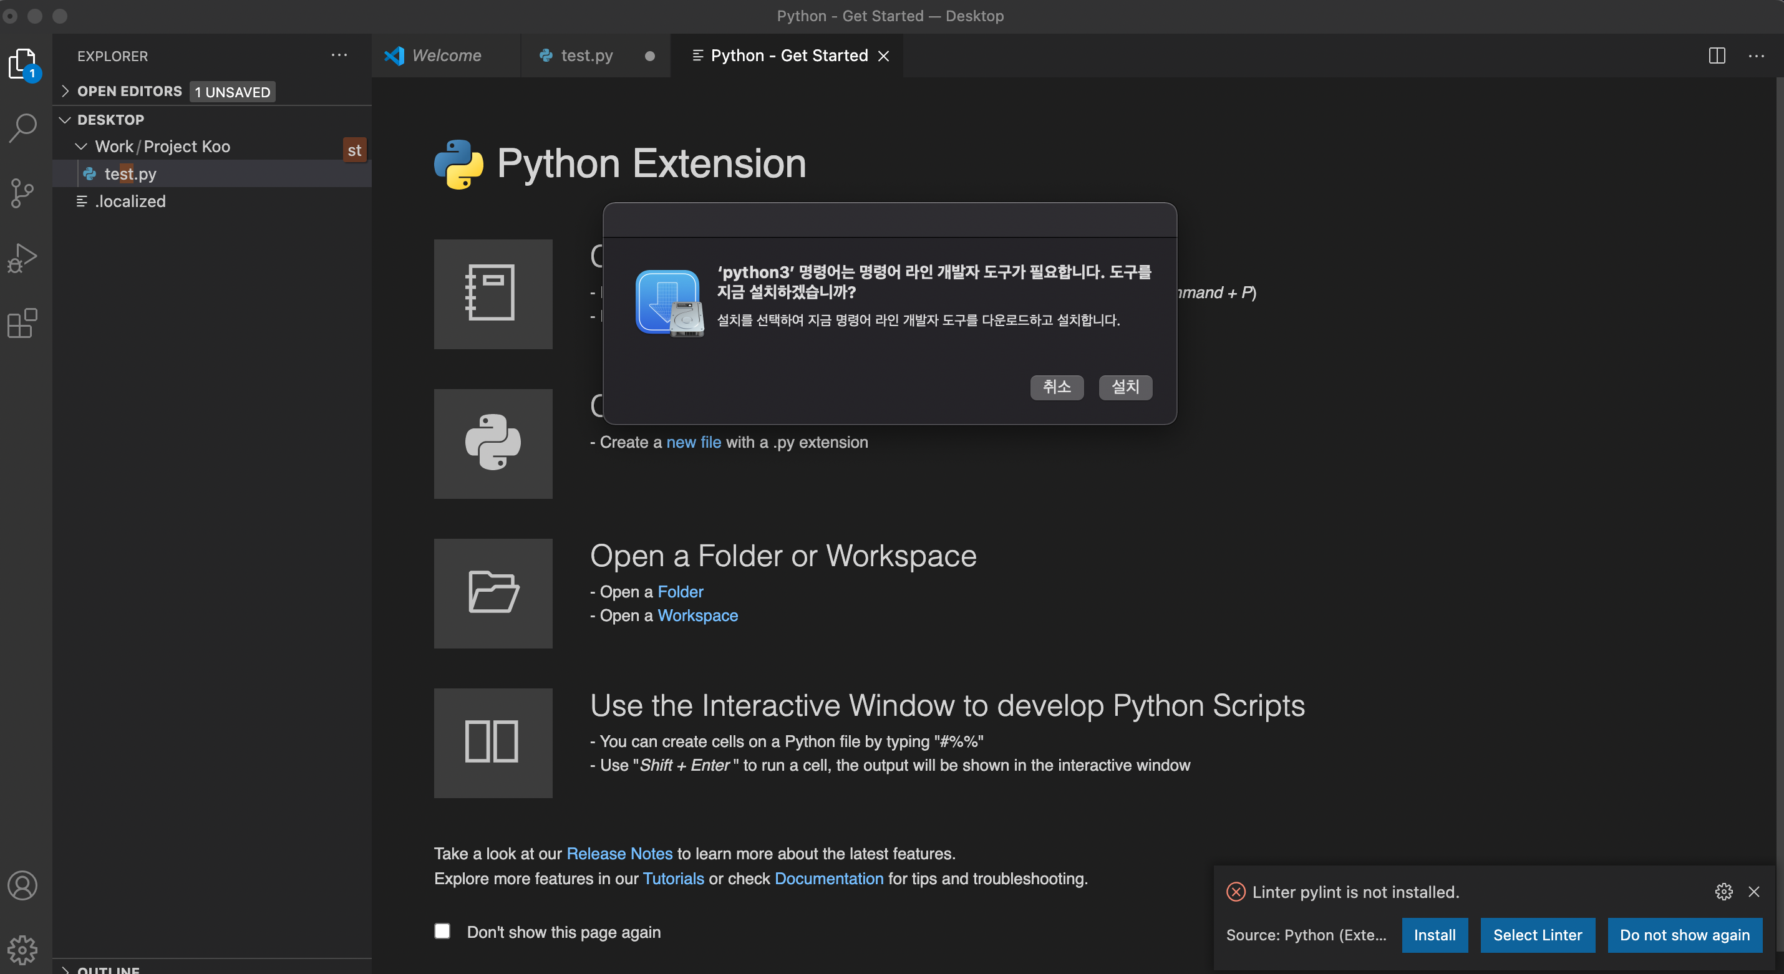Open the Accounts menu icon
Screen dimensions: 1784x974
(23, 885)
